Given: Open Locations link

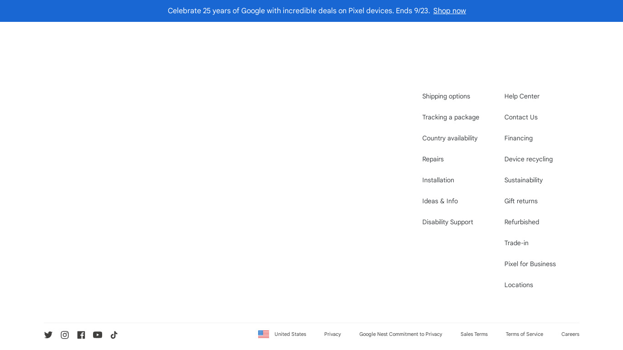Looking at the screenshot, I should click(x=519, y=285).
